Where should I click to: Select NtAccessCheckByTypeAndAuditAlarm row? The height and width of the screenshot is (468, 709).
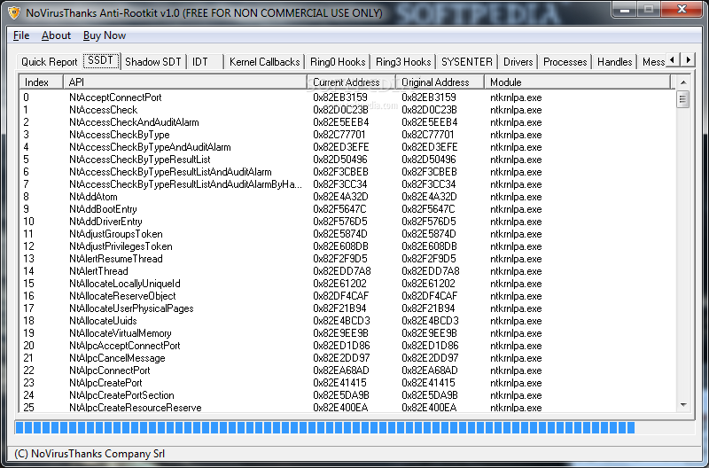click(347, 147)
